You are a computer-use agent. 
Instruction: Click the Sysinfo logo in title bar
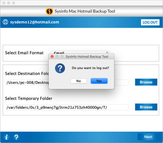[49, 11]
